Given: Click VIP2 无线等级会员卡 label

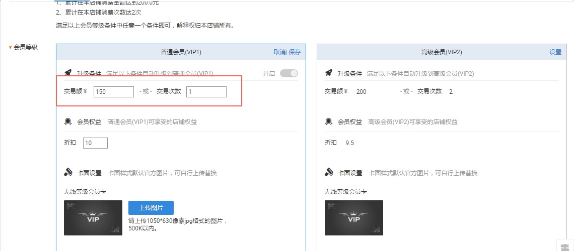Looking at the screenshot, I should pos(346,192).
